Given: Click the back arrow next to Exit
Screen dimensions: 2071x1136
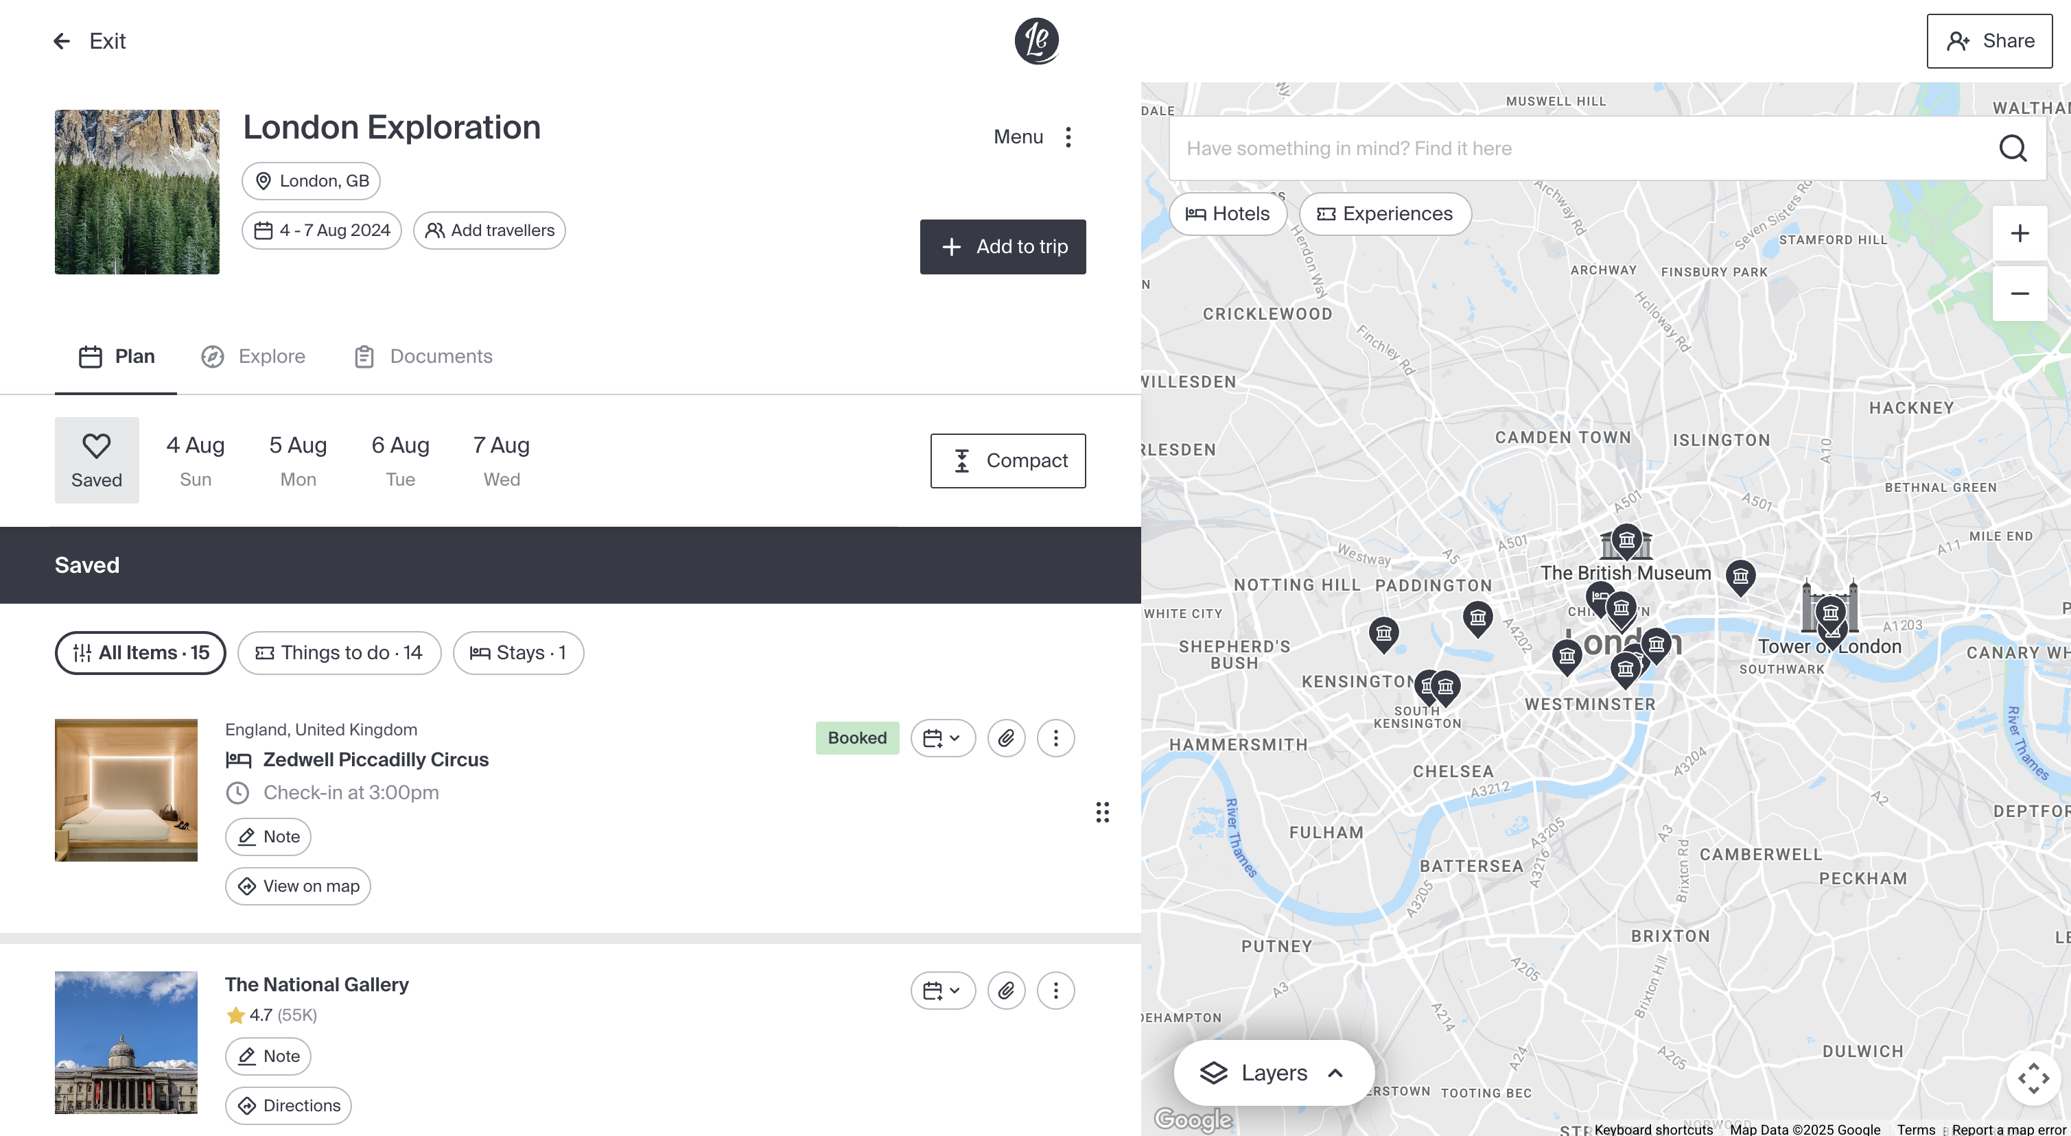Looking at the screenshot, I should pyautogui.click(x=61, y=40).
